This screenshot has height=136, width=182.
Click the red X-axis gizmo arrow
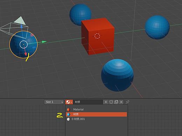coord(26,54)
